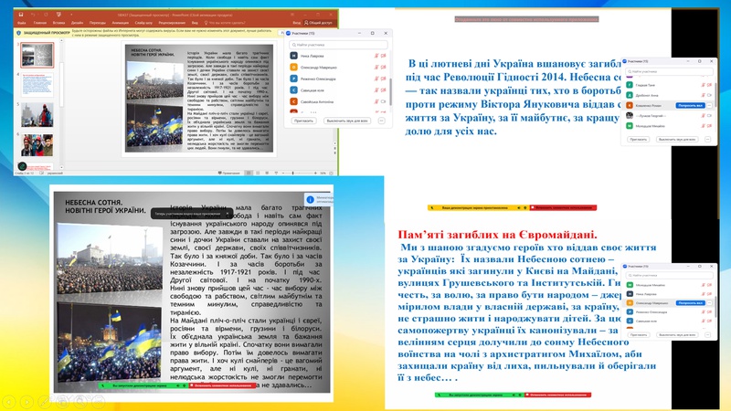Click Попросить вкл for Олександр Маврицько, lower-right panel
Image resolution: width=731 pixels, height=411 pixels.
691,303
